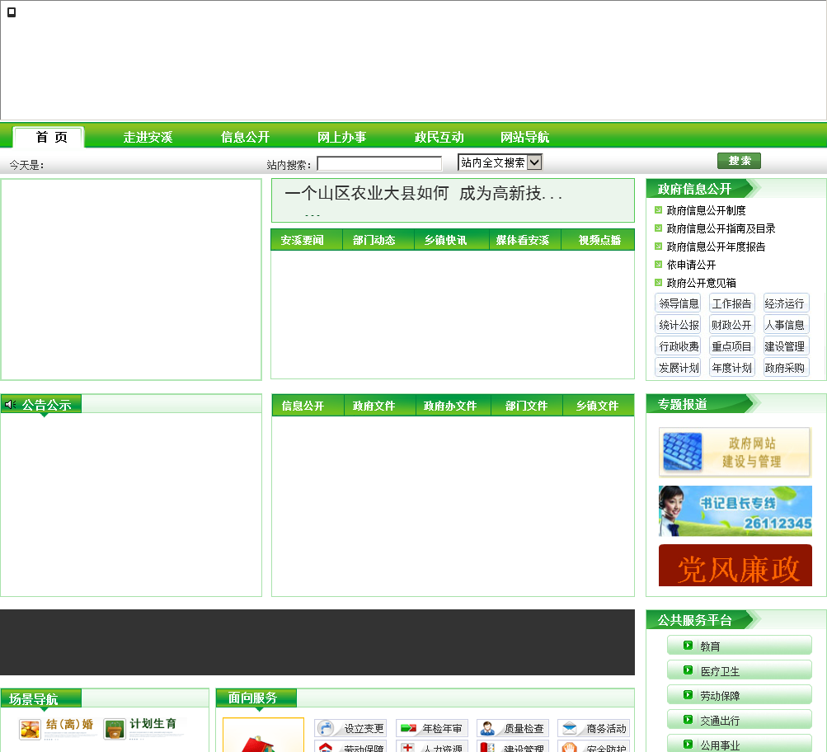
Task: Open the 信息公开 navigation menu item
Action: [x=245, y=137]
